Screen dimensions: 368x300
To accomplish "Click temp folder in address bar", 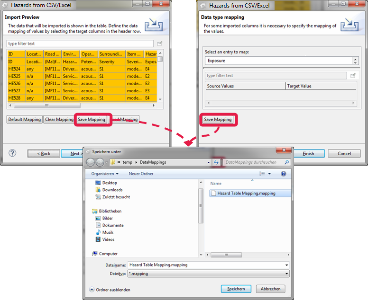I will point(127,162).
